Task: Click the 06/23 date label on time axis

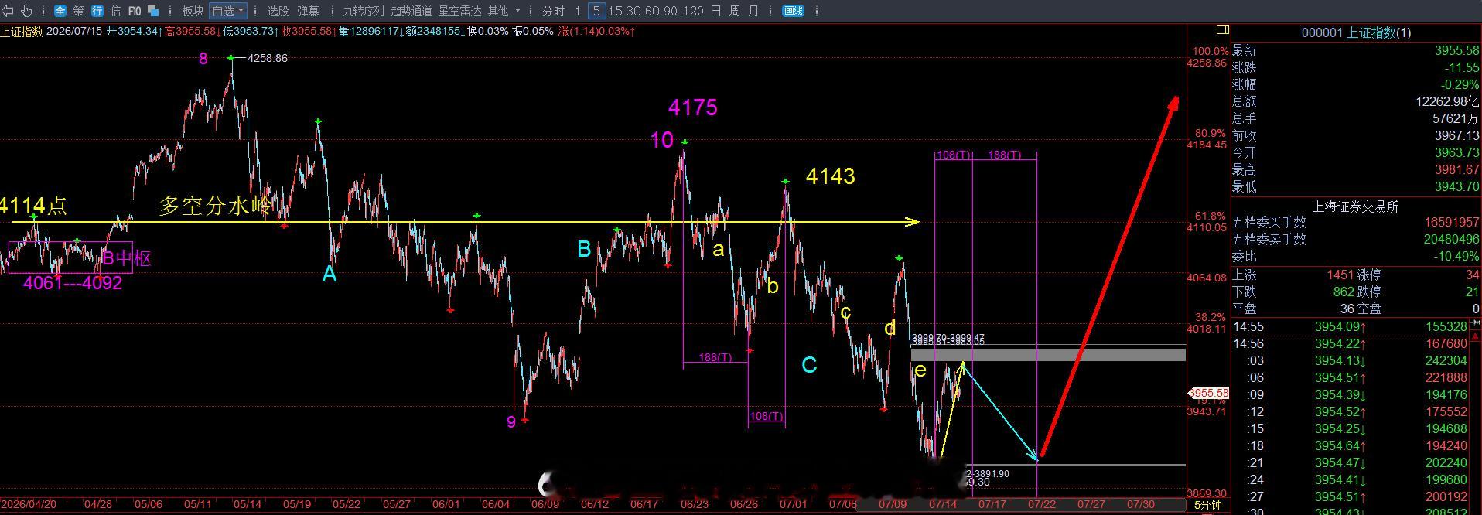Action: click(x=694, y=504)
